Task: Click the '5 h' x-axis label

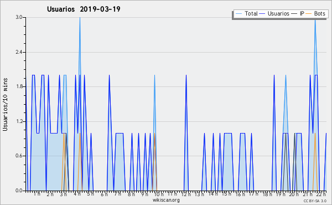Action: (90, 194)
